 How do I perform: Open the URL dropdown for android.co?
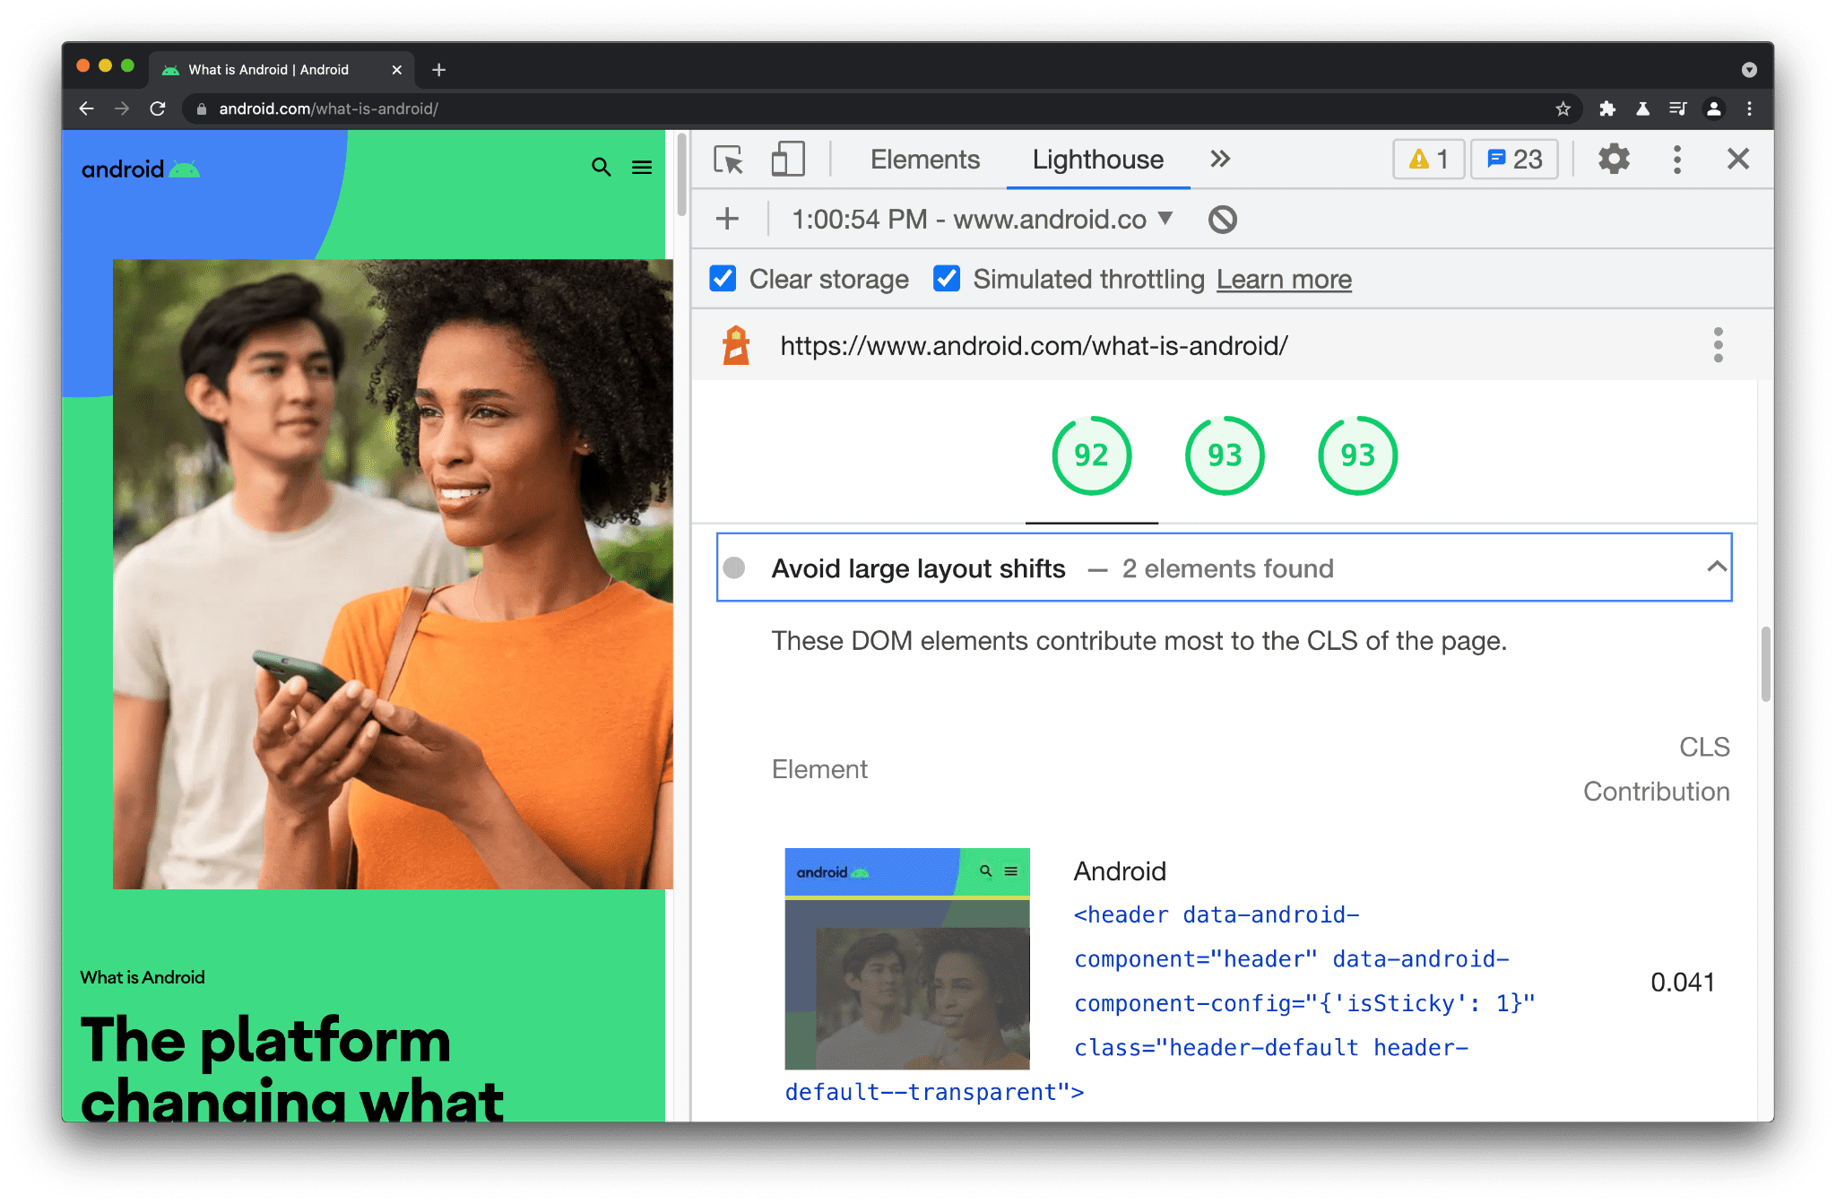click(1163, 221)
